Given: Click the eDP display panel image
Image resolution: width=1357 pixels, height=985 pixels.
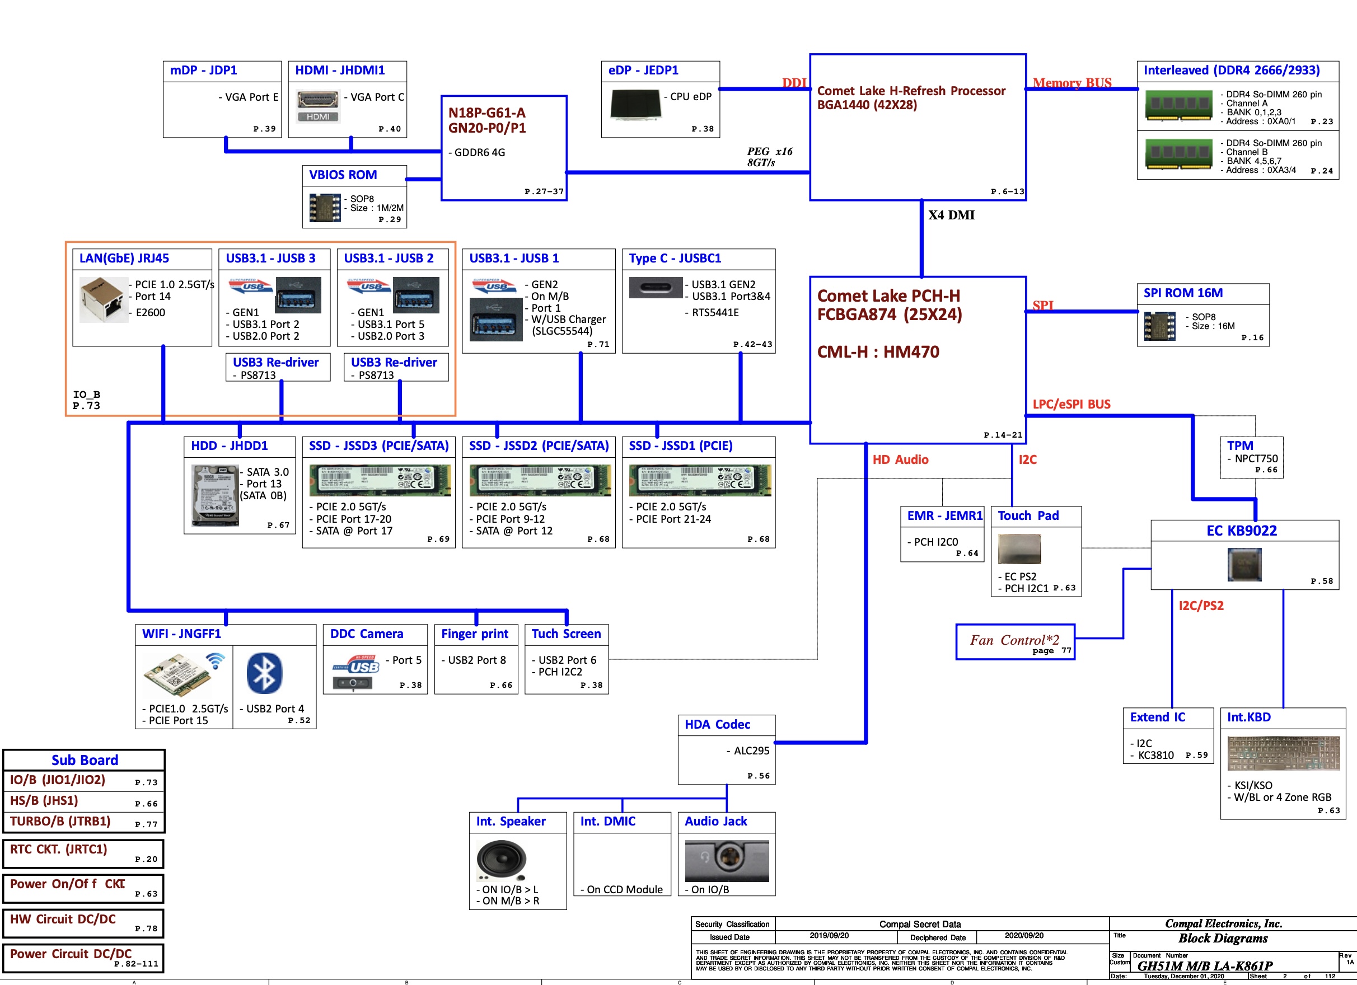Looking at the screenshot, I should click(636, 105).
